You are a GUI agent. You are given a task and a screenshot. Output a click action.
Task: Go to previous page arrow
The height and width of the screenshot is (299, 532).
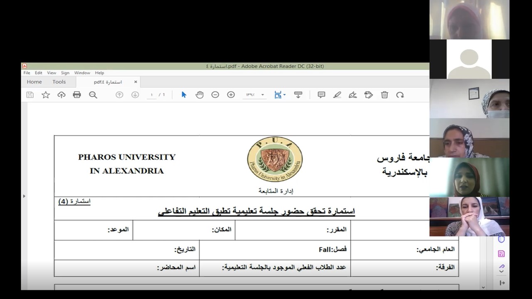(x=119, y=95)
